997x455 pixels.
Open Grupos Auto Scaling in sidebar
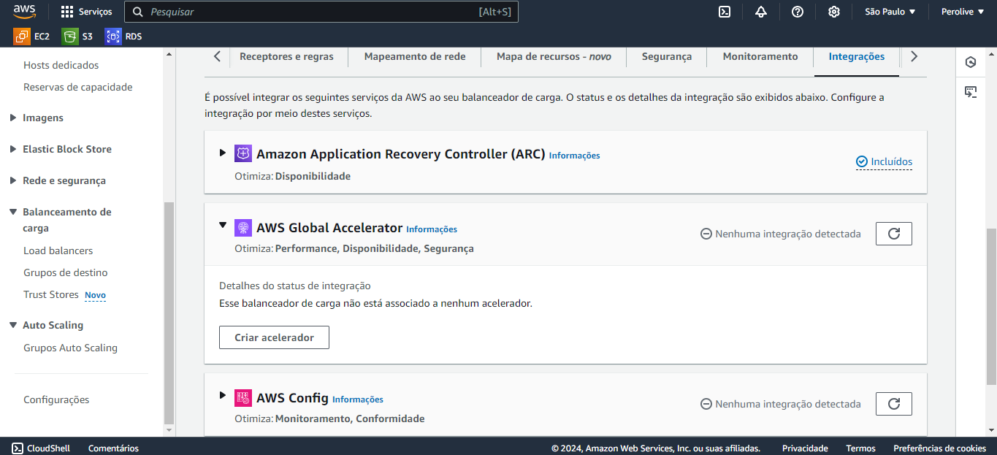pyautogui.click(x=70, y=348)
